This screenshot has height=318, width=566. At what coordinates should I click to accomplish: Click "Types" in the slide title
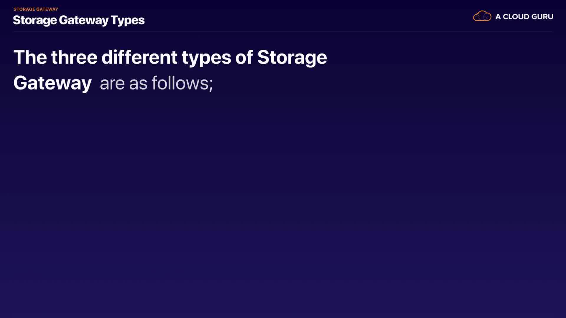coord(128,20)
